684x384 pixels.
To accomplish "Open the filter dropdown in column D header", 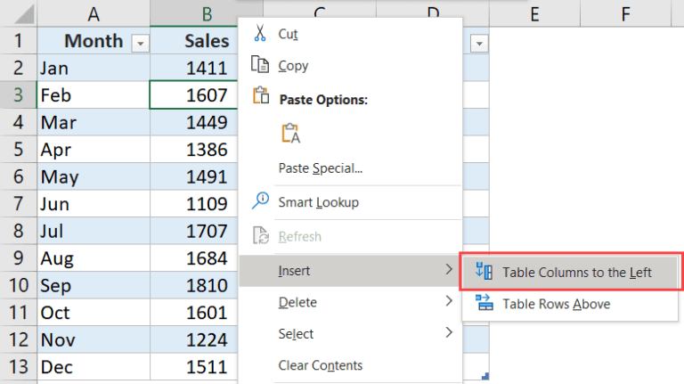I will click(479, 43).
